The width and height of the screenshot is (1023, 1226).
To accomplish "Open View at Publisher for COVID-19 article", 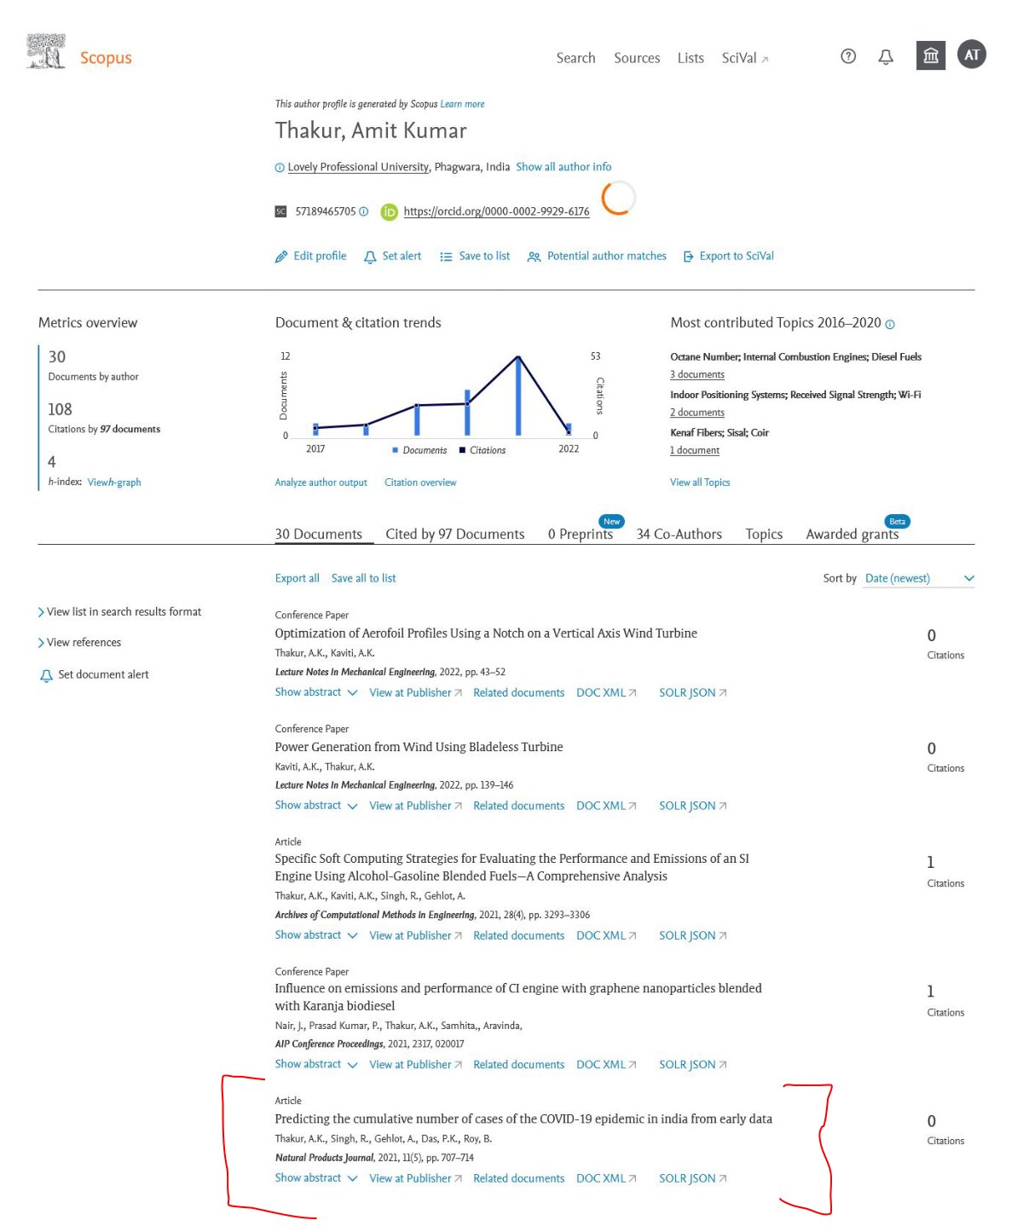I will (415, 1178).
